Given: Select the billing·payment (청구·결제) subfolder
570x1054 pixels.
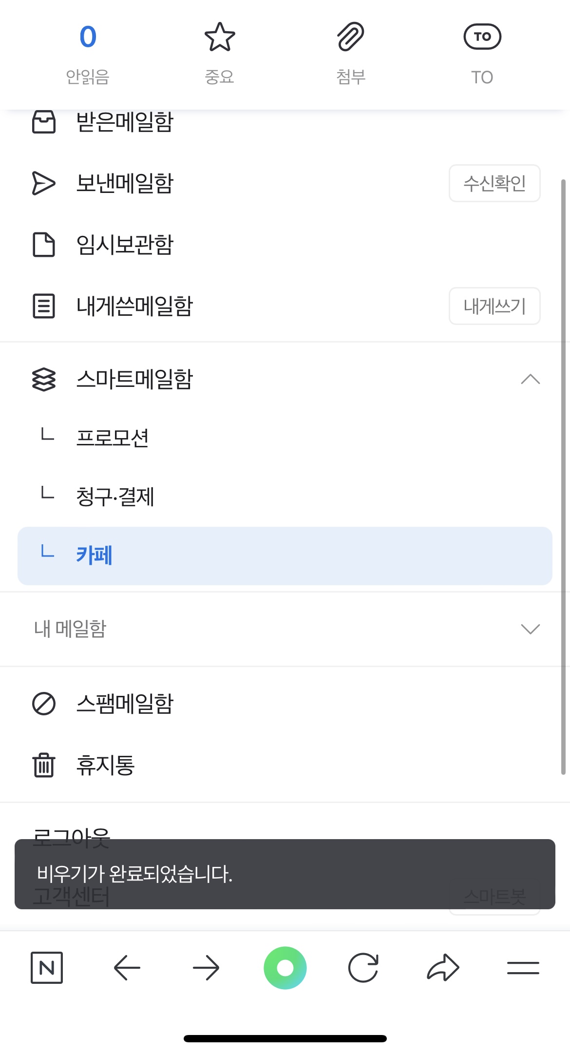Looking at the screenshot, I should click(x=115, y=497).
